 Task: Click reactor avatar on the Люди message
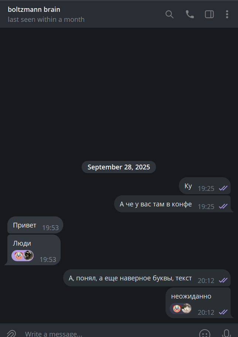(28, 255)
